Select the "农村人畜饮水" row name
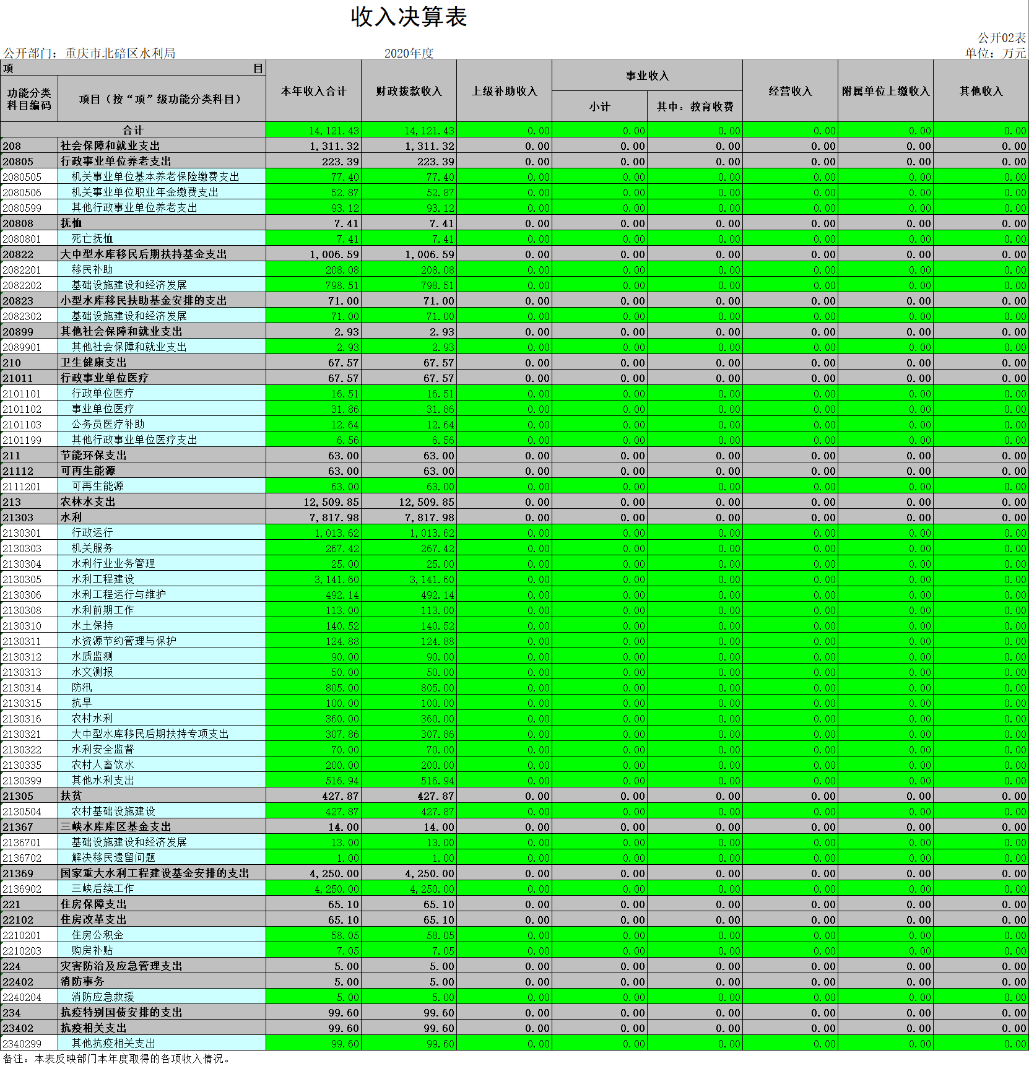The width and height of the screenshot is (1029, 1066). pyautogui.click(x=103, y=765)
